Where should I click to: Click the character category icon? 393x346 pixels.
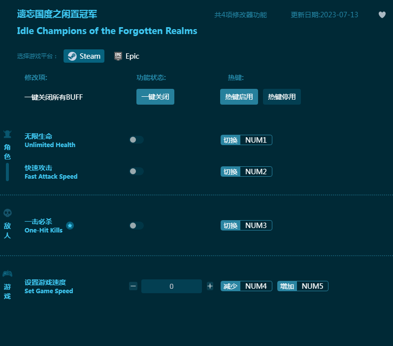click(x=7, y=134)
